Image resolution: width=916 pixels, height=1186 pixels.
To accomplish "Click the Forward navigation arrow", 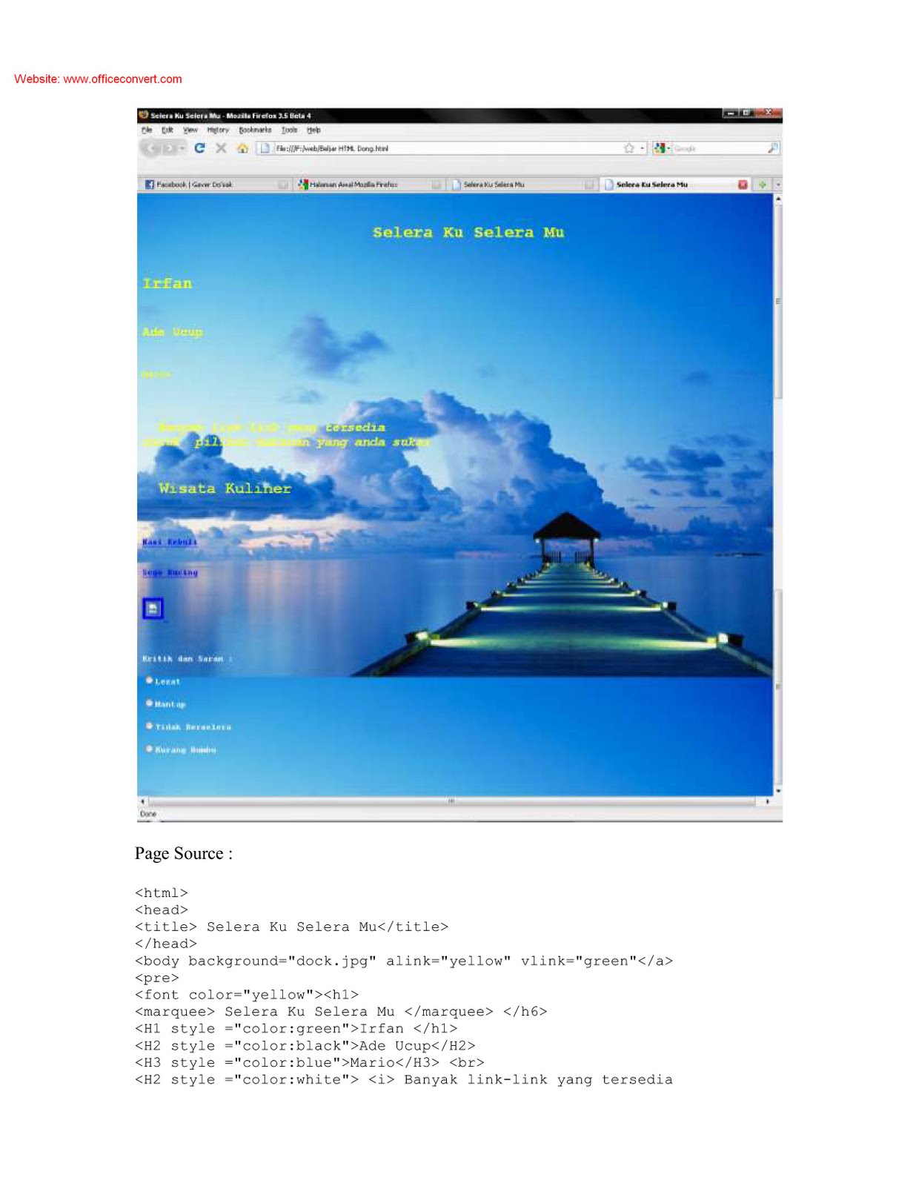I will (x=168, y=148).
